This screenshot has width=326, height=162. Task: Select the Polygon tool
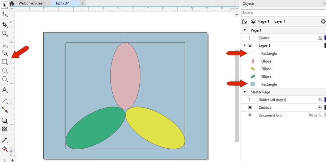(x=4, y=79)
